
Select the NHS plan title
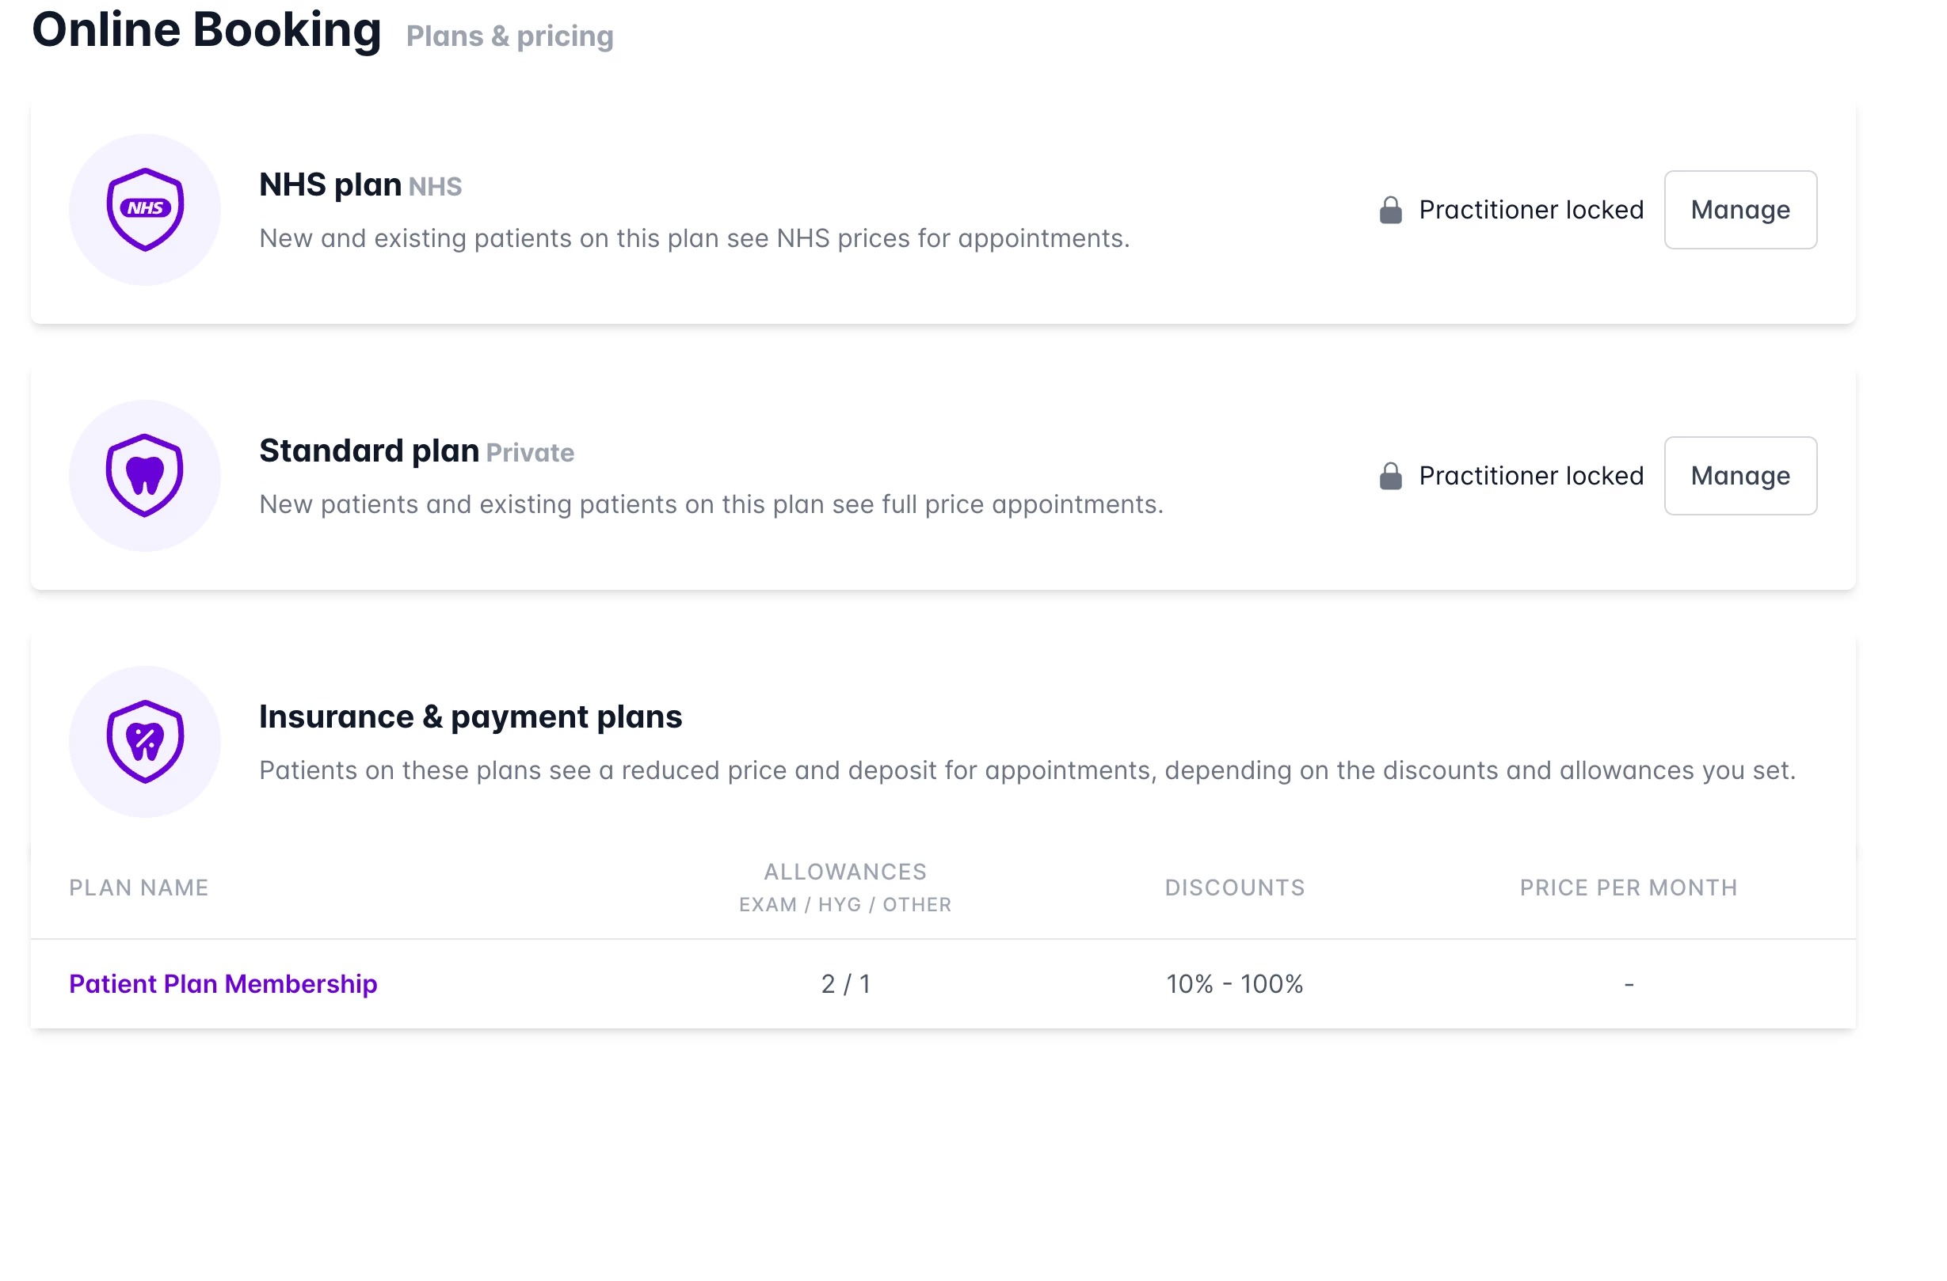[330, 184]
